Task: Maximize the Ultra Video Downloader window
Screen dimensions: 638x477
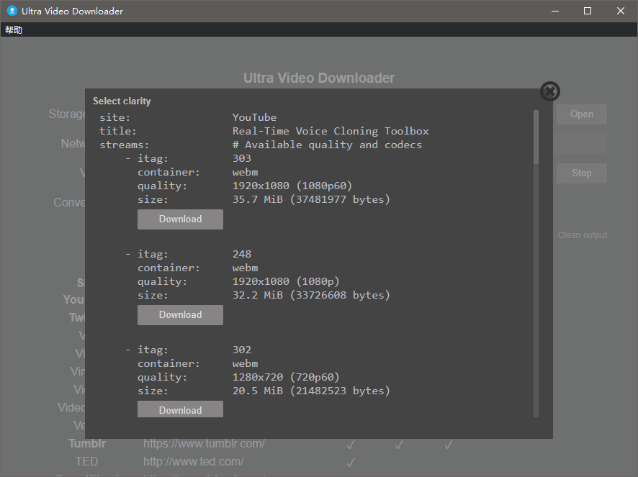Action: pyautogui.click(x=588, y=11)
